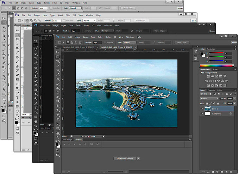Select the Crop tool in front window

pyautogui.click(x=58, y=70)
